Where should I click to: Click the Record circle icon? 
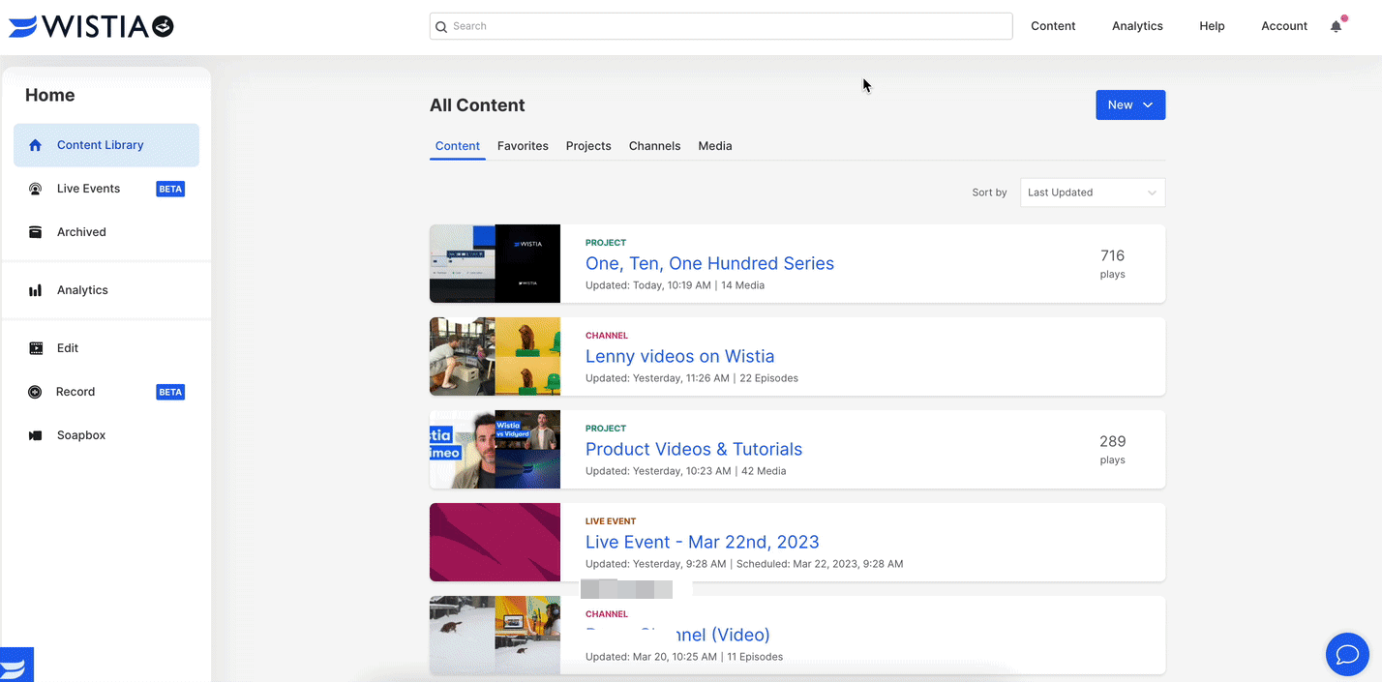point(35,392)
